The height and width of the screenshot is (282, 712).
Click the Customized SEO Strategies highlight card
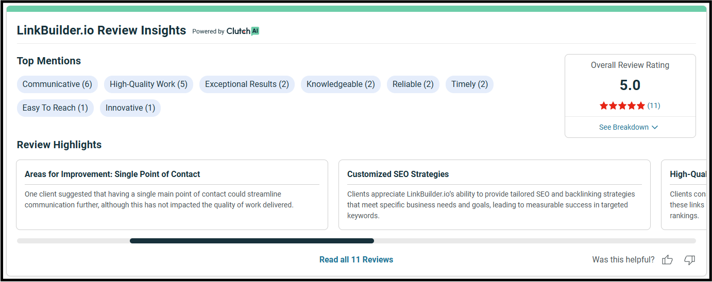(495, 195)
